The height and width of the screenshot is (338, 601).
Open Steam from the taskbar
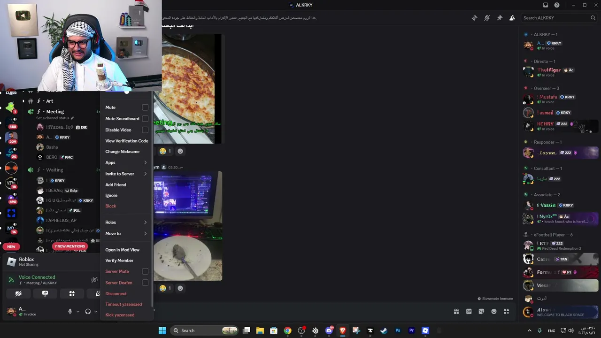[384, 330]
